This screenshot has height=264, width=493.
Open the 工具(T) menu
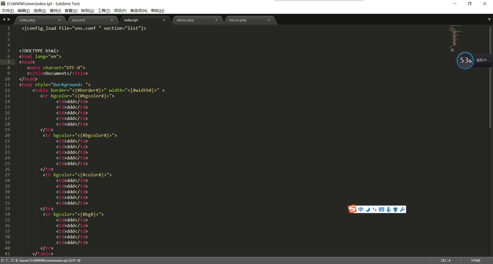coord(104,11)
